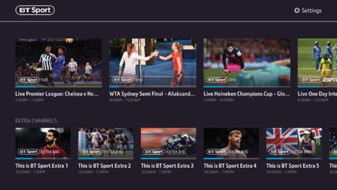Open partially visible sixth Extra channel thumbnail

pos(333,143)
